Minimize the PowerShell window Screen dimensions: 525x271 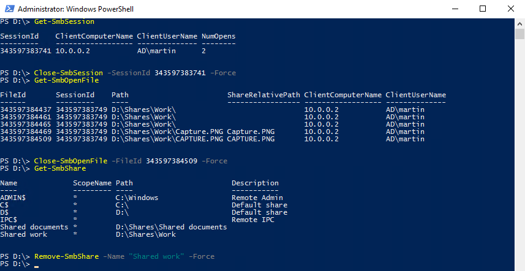(454, 9)
